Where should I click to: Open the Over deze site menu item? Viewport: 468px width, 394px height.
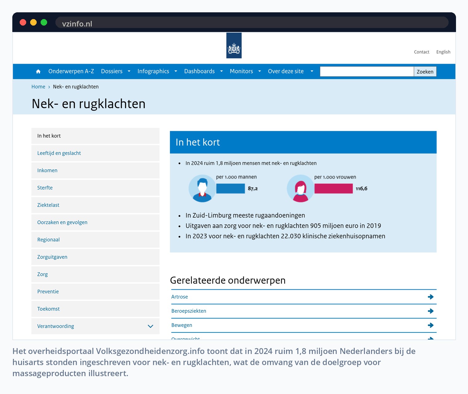click(286, 71)
